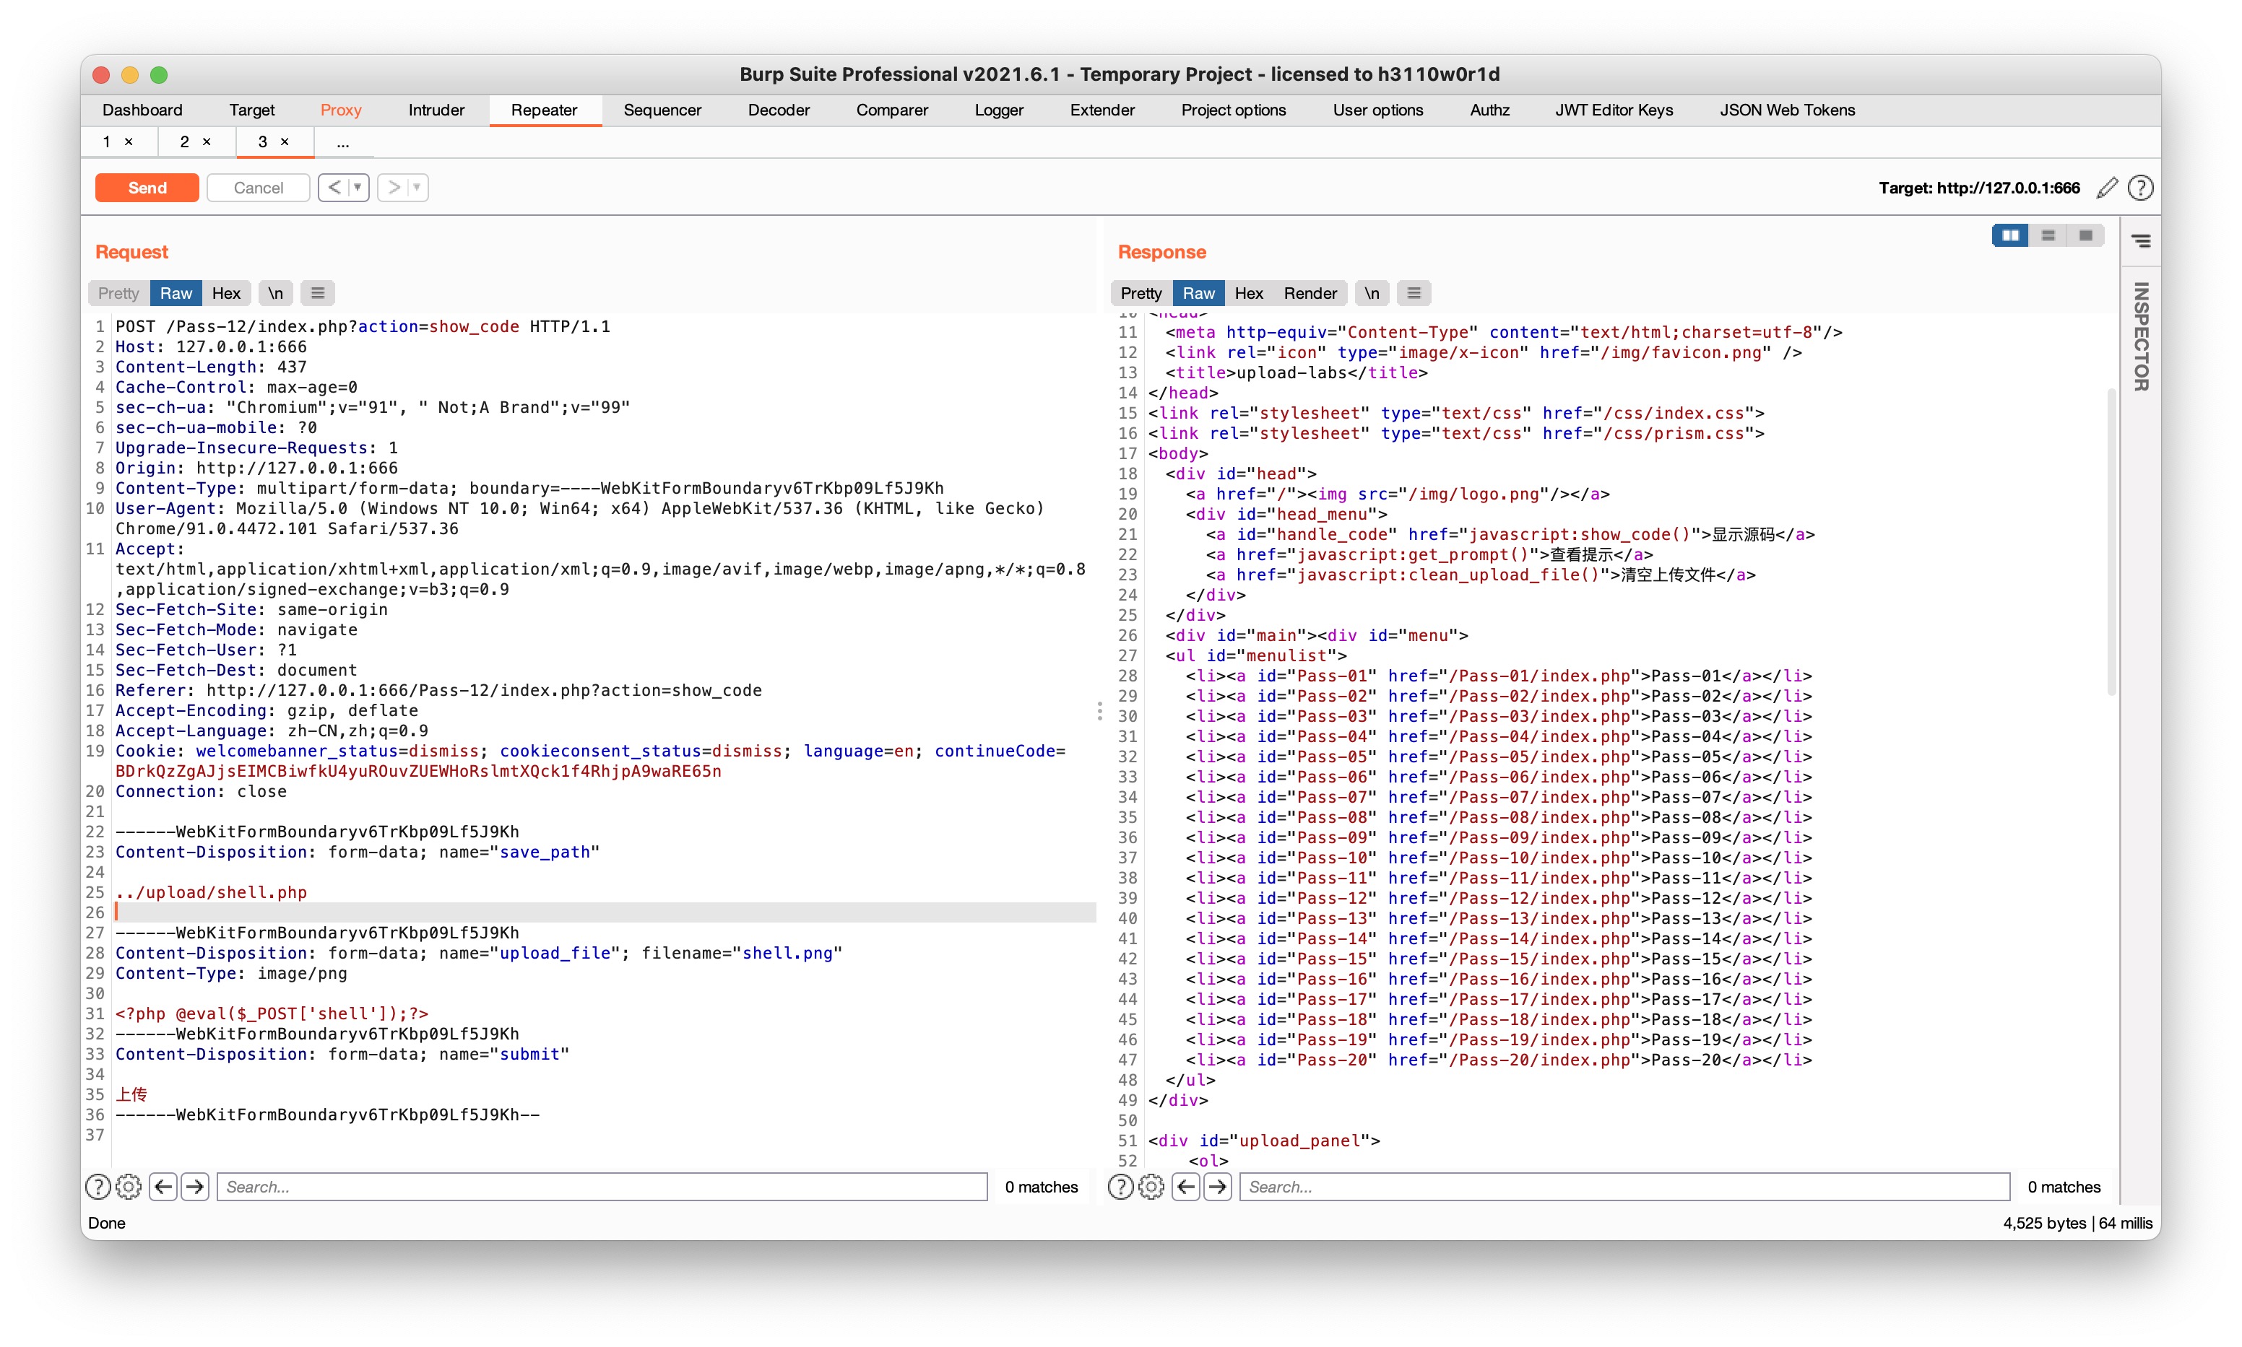This screenshot has width=2242, height=1347.
Task: Click the Cancel button
Action: pos(258,188)
